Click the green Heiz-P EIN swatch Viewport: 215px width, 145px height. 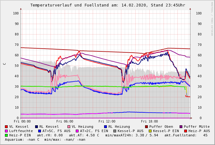(6, 135)
